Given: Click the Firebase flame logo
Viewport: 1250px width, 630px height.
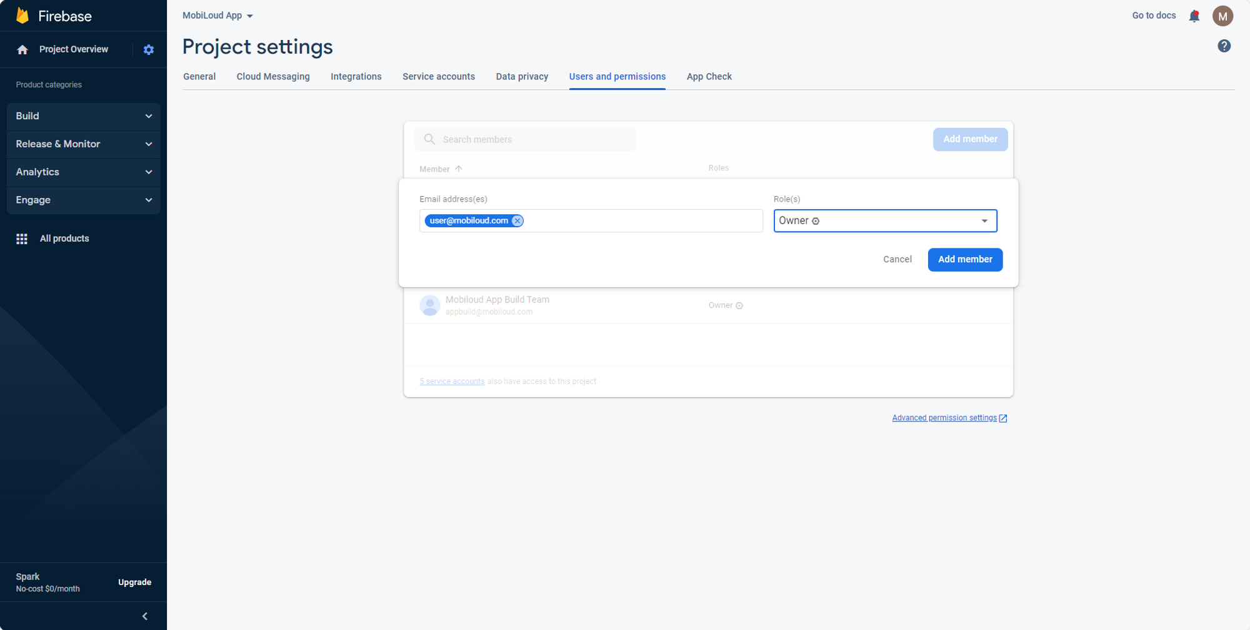Looking at the screenshot, I should pos(22,16).
